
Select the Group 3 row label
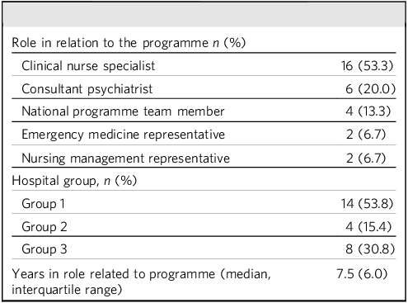(45, 249)
